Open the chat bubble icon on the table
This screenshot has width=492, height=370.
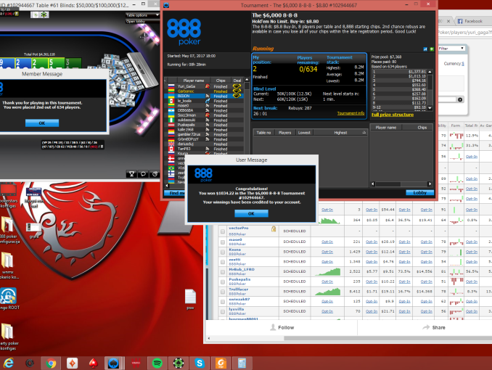[142, 173]
